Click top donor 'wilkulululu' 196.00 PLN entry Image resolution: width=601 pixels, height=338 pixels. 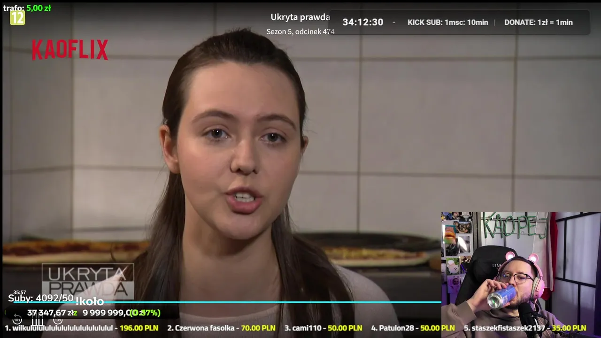pos(81,328)
